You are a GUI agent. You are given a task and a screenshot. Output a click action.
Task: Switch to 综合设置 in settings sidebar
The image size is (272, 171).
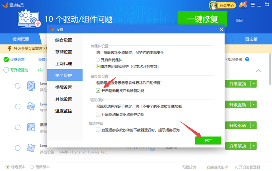pos(64,40)
